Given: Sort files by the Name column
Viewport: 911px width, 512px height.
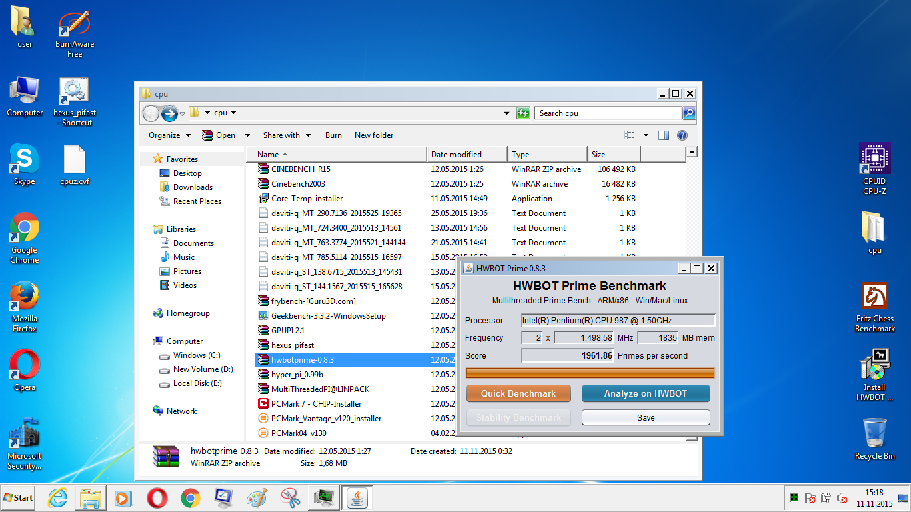Looking at the screenshot, I should [x=336, y=154].
